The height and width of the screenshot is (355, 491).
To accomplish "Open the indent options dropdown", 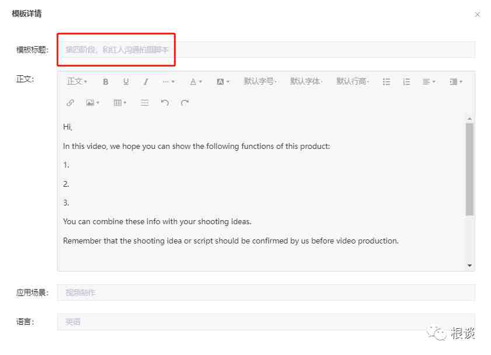I will [x=456, y=82].
